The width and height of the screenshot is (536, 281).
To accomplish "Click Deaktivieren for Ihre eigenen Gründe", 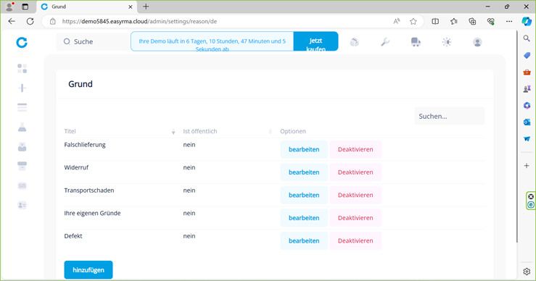I will point(355,218).
